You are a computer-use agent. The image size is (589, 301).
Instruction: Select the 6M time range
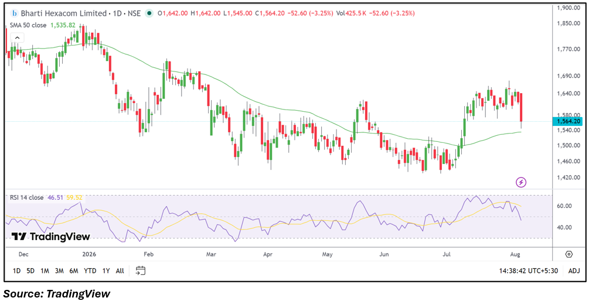click(x=74, y=271)
